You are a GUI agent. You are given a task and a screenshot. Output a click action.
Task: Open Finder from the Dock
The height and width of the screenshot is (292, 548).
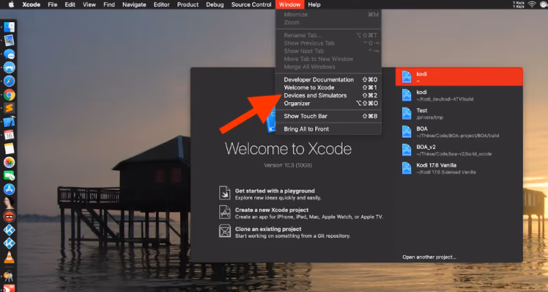[9, 27]
